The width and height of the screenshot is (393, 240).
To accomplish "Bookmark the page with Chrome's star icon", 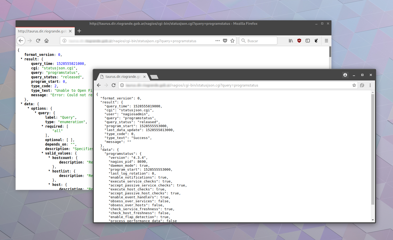I will pyautogui.click(x=354, y=85).
